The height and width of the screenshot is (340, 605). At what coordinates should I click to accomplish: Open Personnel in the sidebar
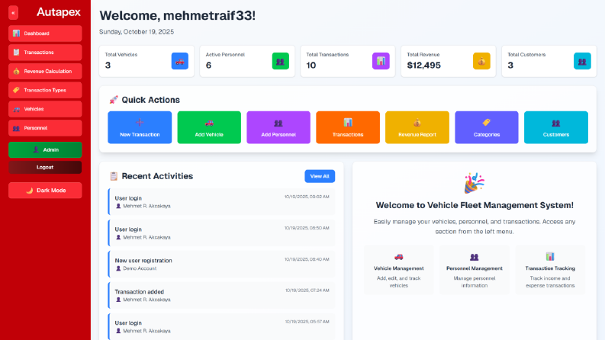pyautogui.click(x=45, y=128)
